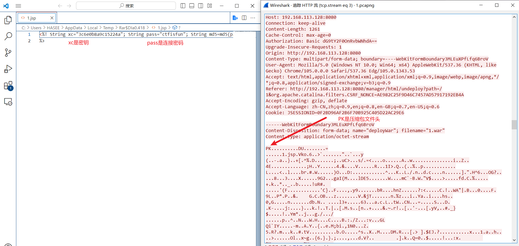Go back in VS Code navigation history
This screenshot has width=519, height=246.
pyautogui.click(x=60, y=6)
